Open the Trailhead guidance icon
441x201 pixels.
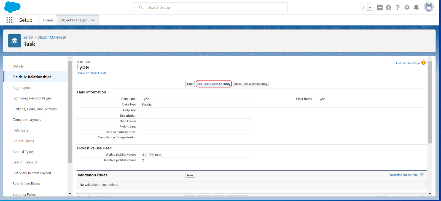point(388,7)
